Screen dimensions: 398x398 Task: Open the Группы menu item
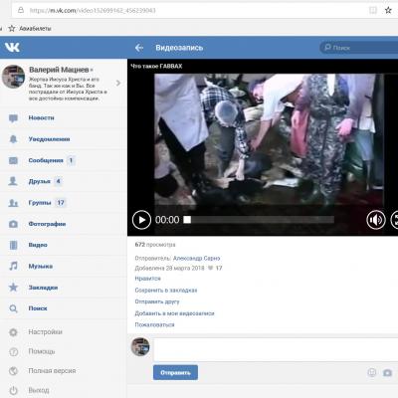coord(40,203)
